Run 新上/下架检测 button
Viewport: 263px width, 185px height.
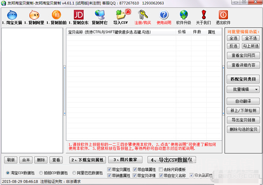tap(243, 110)
